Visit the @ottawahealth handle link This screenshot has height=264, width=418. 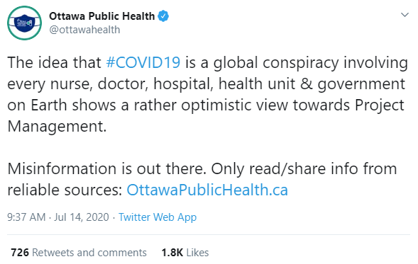pos(84,30)
